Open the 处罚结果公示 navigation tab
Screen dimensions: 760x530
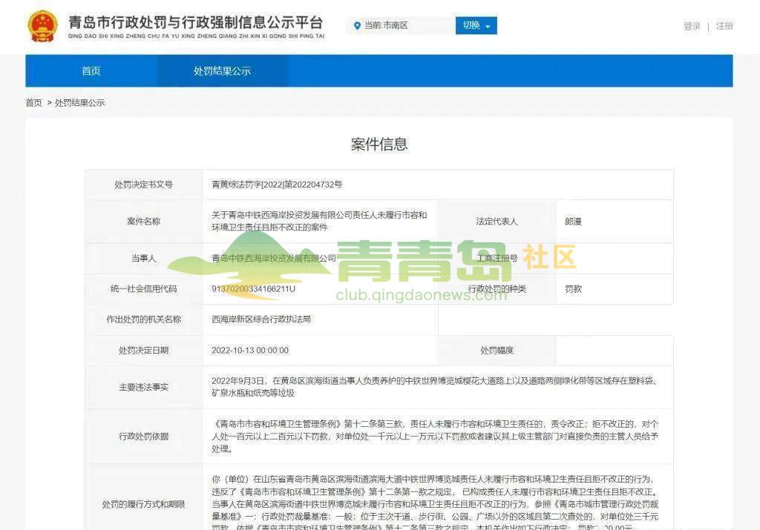click(222, 70)
